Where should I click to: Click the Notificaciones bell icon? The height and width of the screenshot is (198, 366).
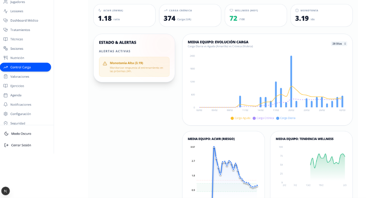(x=5, y=105)
